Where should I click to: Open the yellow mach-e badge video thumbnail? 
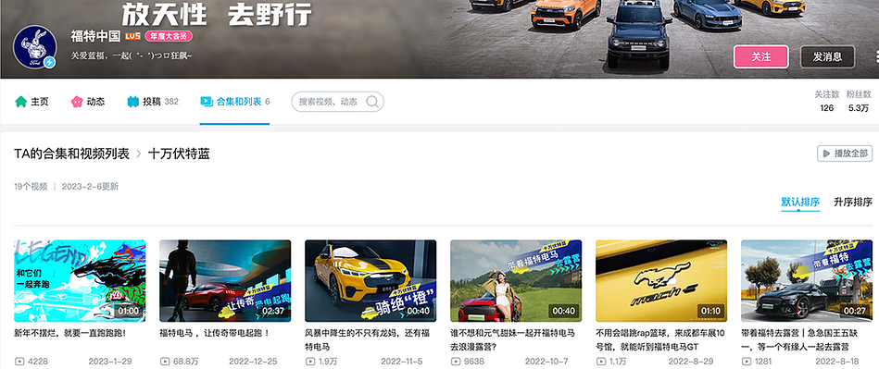point(661,281)
